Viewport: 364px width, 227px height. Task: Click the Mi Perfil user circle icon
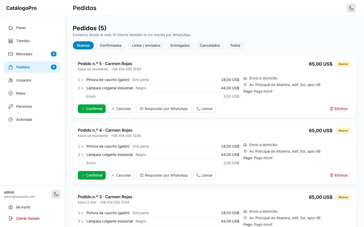[x=11, y=207]
